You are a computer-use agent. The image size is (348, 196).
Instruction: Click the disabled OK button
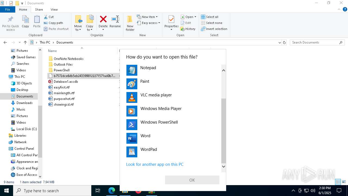(x=192, y=180)
